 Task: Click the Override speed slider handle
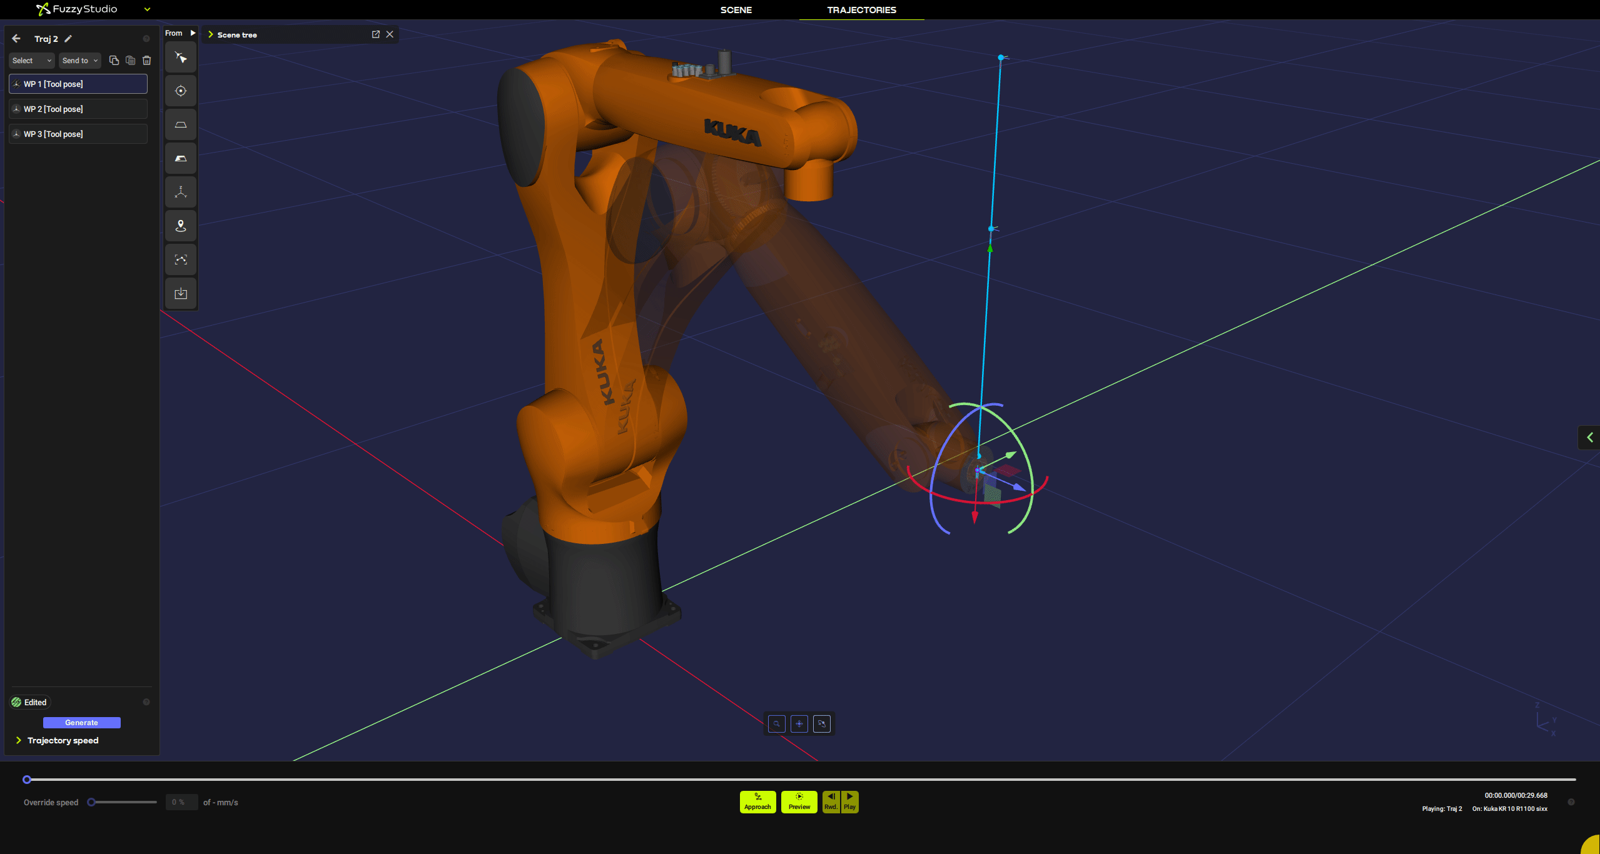tap(91, 802)
